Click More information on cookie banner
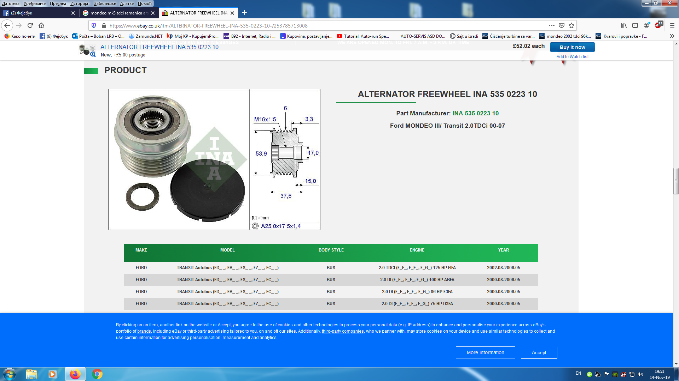The image size is (679, 381). [x=485, y=352]
